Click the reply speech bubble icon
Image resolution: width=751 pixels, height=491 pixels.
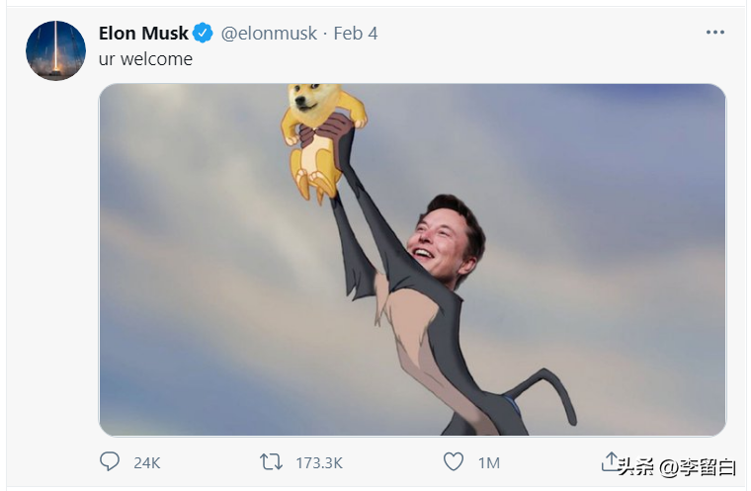111,461
